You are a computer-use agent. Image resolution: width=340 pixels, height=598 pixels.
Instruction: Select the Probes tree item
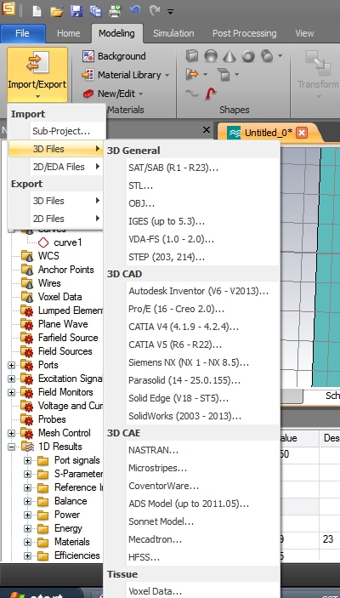[52, 419]
